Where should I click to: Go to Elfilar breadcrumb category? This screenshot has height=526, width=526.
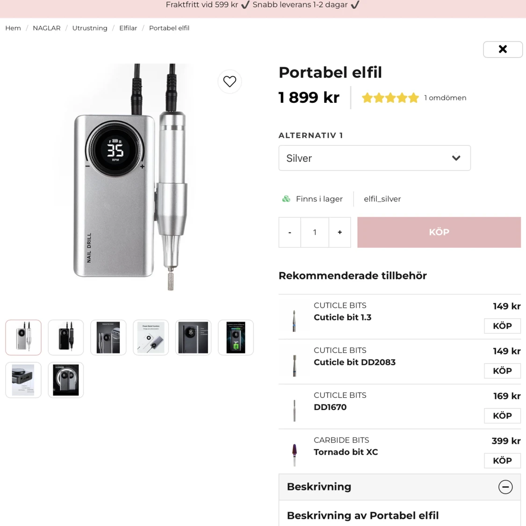(x=128, y=28)
